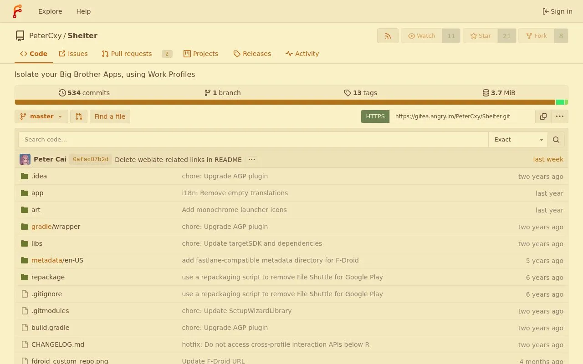
Task: Focus the Search code input field
Action: tap(253, 140)
